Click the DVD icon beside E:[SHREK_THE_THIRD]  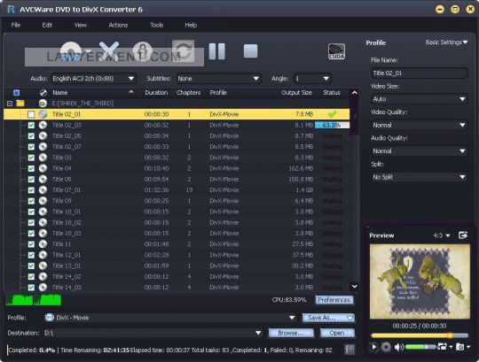coord(43,104)
